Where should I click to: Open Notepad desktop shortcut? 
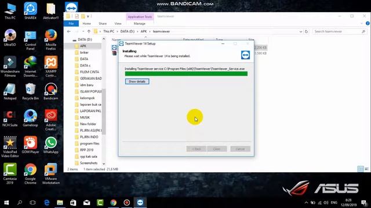10,91
